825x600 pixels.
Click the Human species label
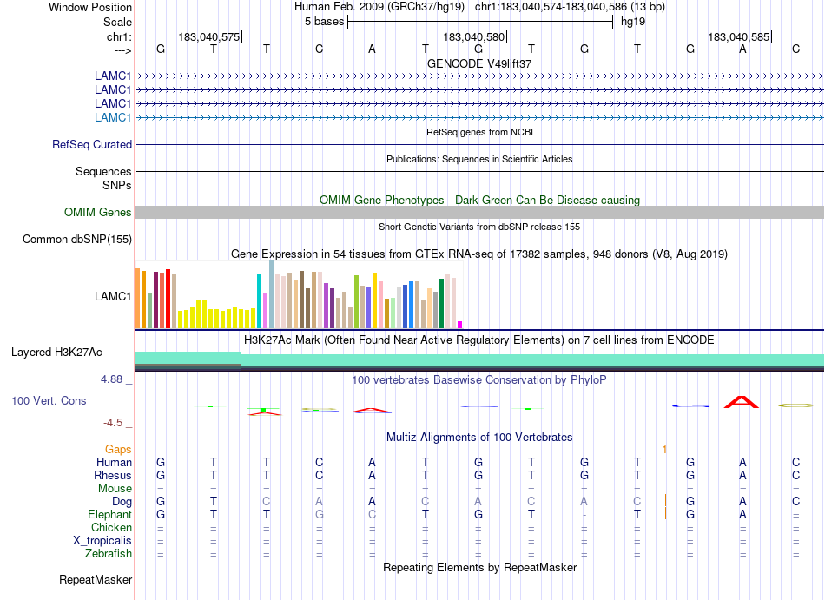click(114, 462)
